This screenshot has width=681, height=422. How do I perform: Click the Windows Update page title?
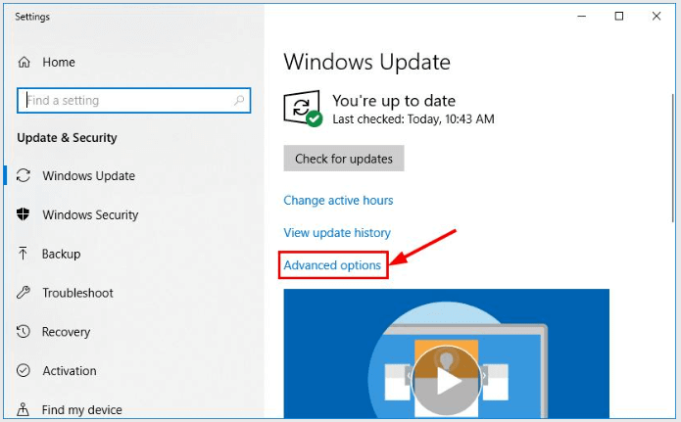tap(367, 62)
